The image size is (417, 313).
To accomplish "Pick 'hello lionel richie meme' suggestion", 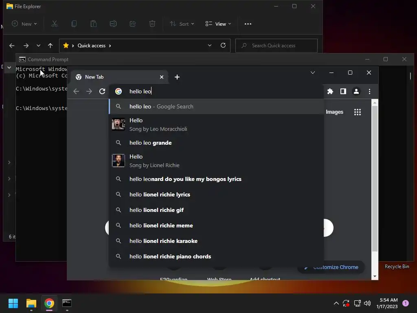I will 217,225.
